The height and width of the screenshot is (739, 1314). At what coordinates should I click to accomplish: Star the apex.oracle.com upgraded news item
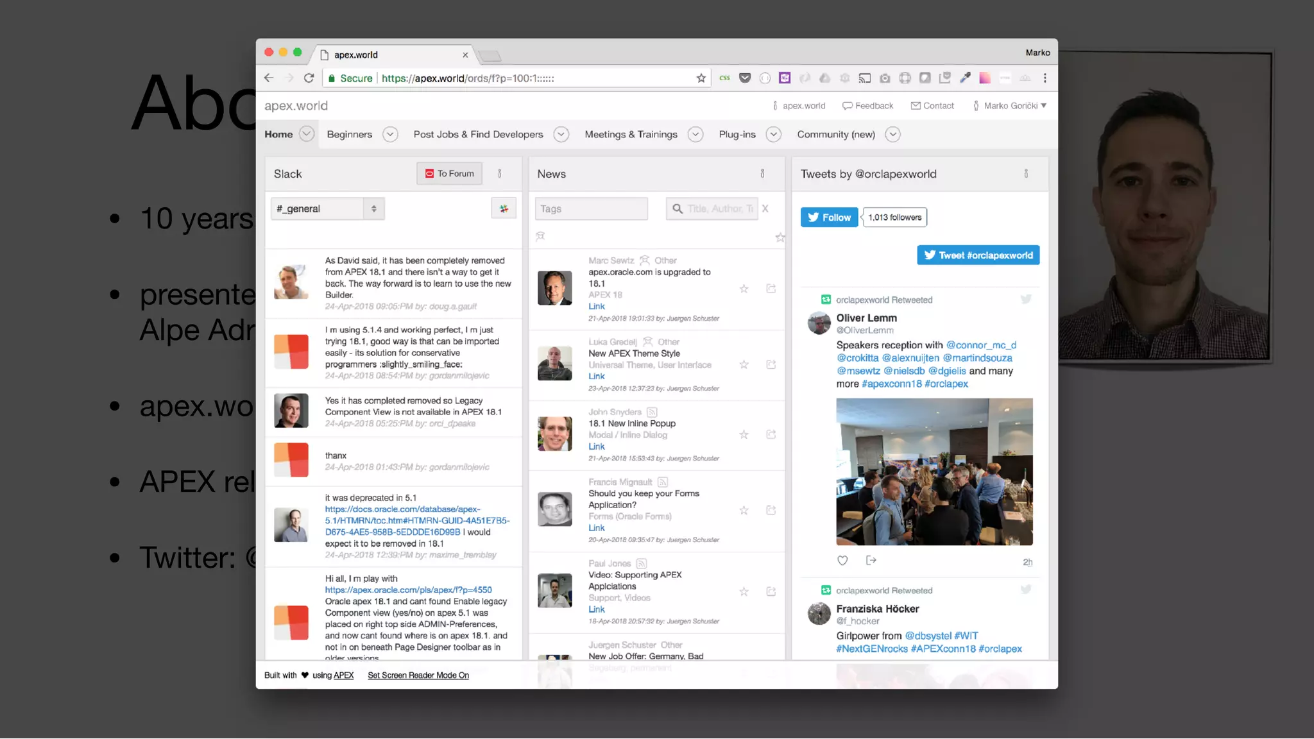click(x=744, y=289)
